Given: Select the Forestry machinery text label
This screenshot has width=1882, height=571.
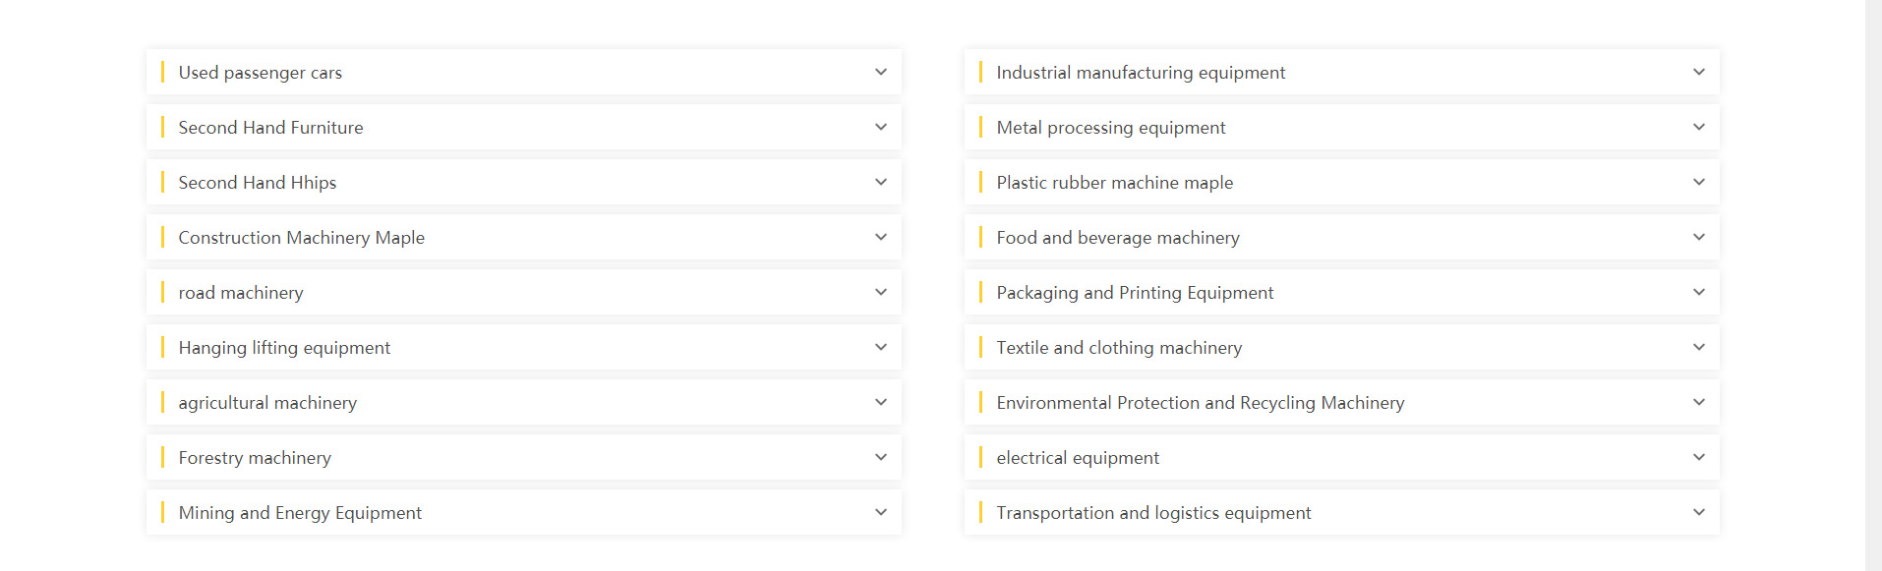Looking at the screenshot, I should (x=255, y=458).
